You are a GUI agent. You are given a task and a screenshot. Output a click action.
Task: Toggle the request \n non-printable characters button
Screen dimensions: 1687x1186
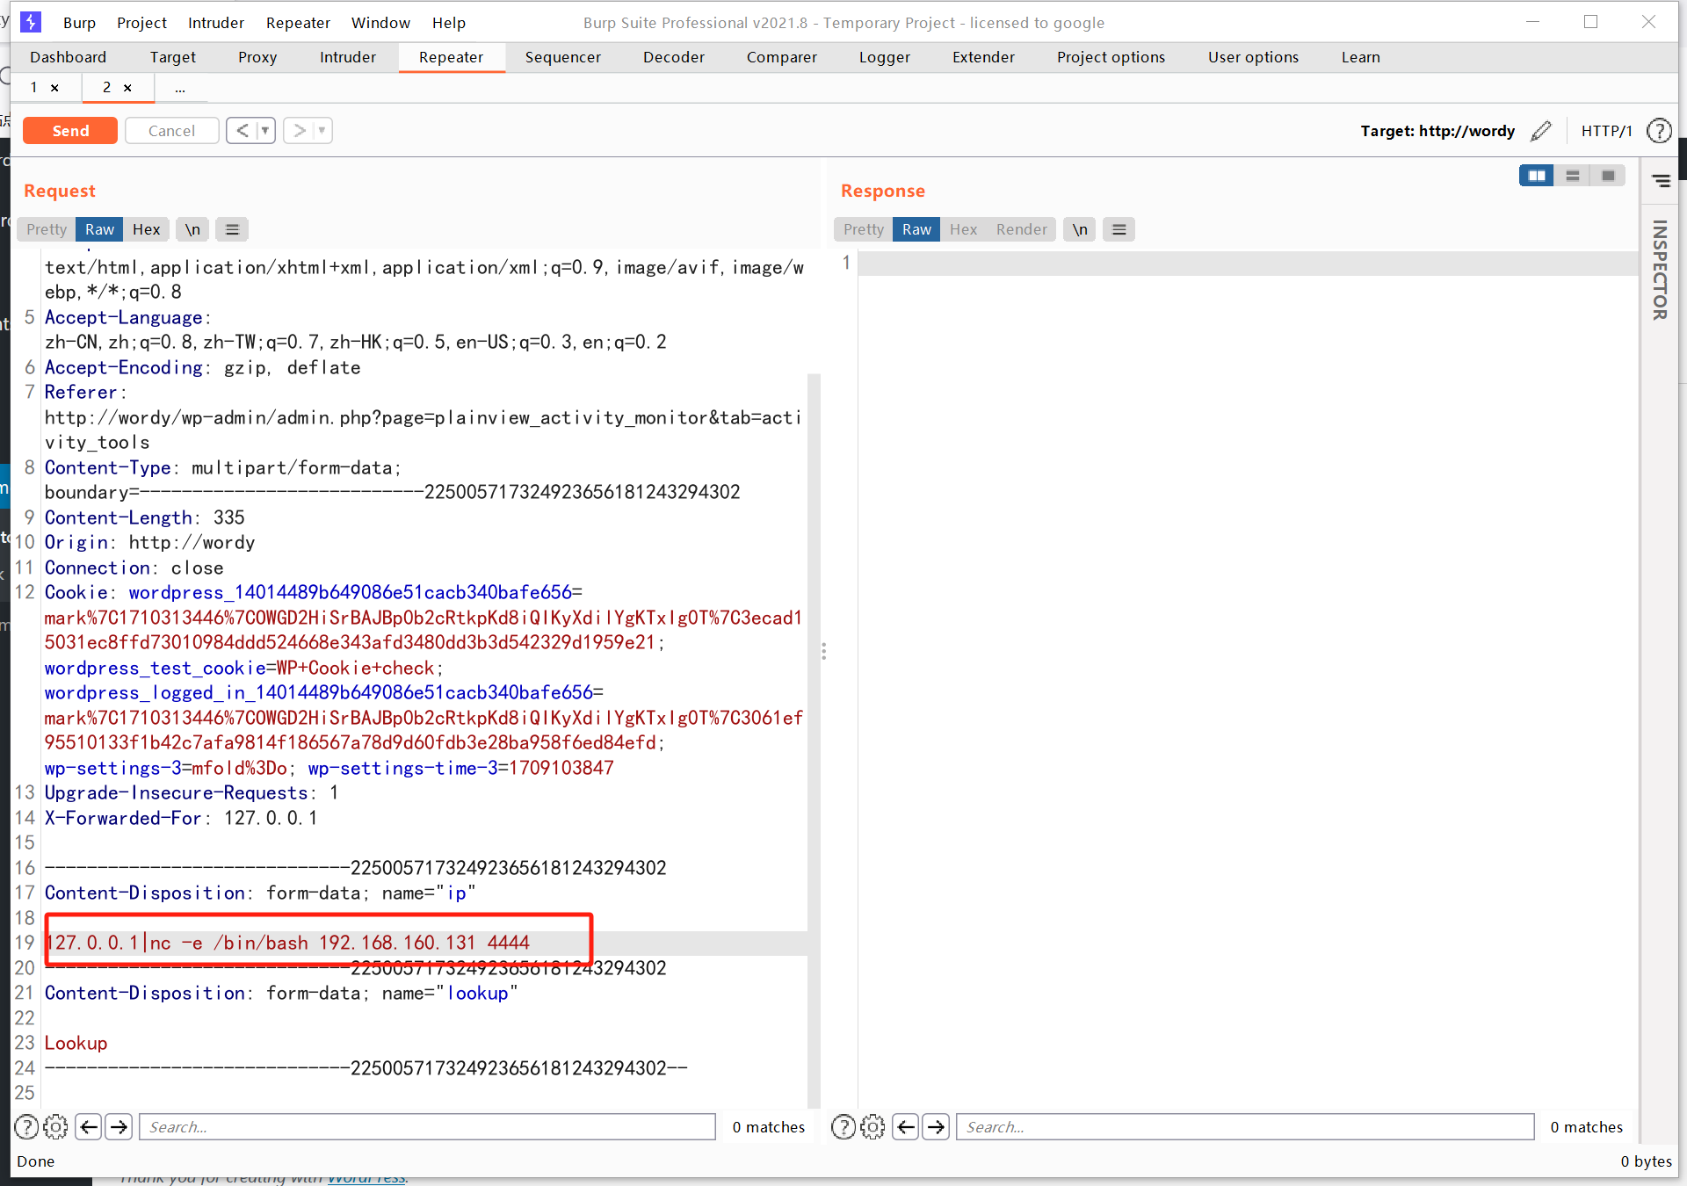[x=192, y=229]
